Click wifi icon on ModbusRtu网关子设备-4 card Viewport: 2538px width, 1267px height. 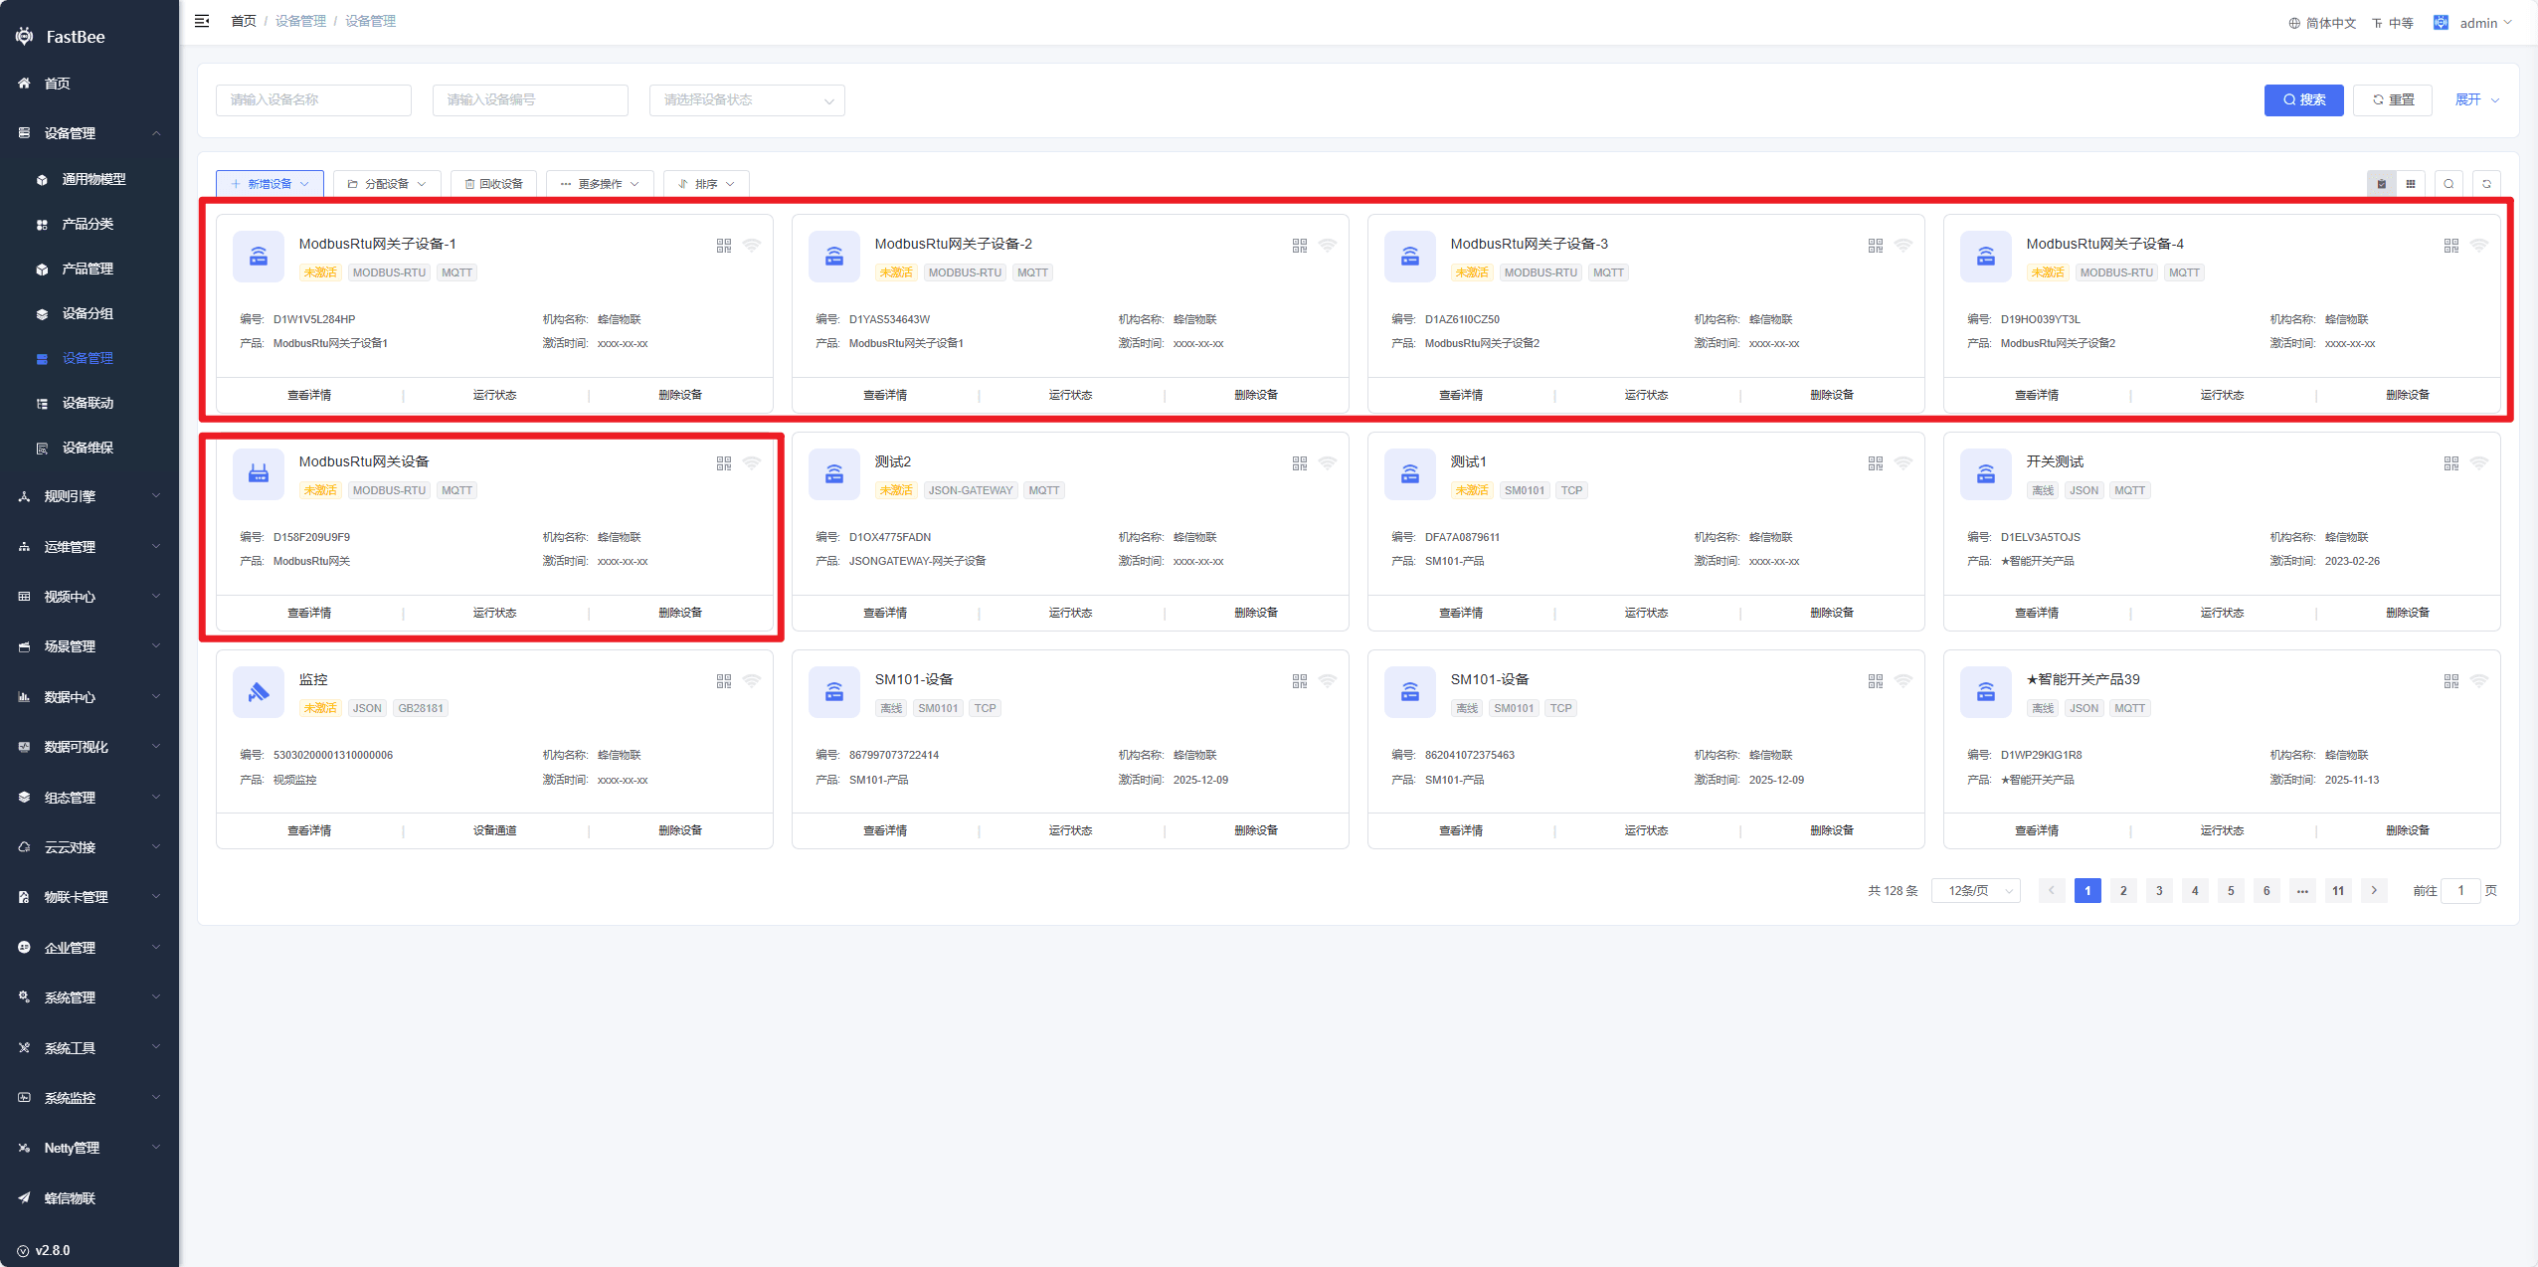tap(2479, 245)
